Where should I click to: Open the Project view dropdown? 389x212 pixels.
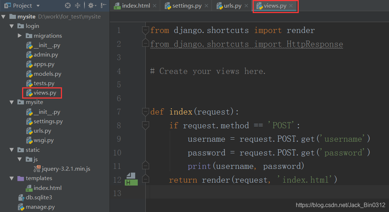tap(38, 6)
